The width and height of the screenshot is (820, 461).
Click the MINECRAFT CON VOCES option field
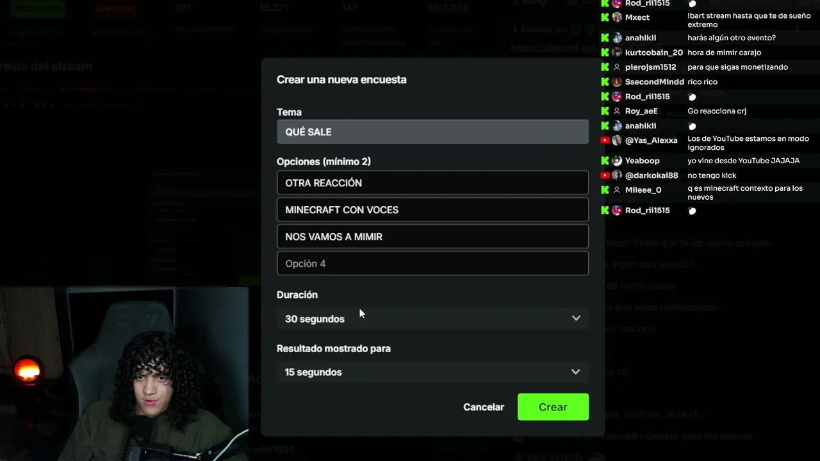pyautogui.click(x=432, y=210)
